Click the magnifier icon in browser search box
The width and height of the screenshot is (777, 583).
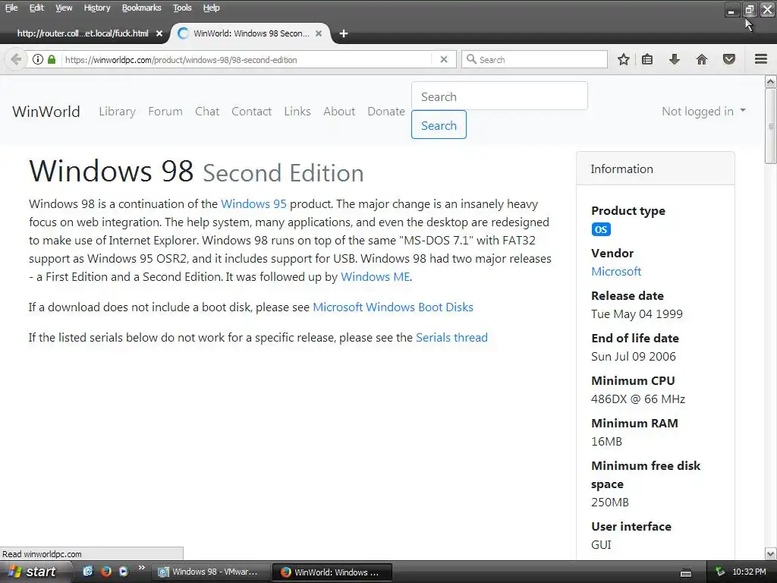click(471, 59)
